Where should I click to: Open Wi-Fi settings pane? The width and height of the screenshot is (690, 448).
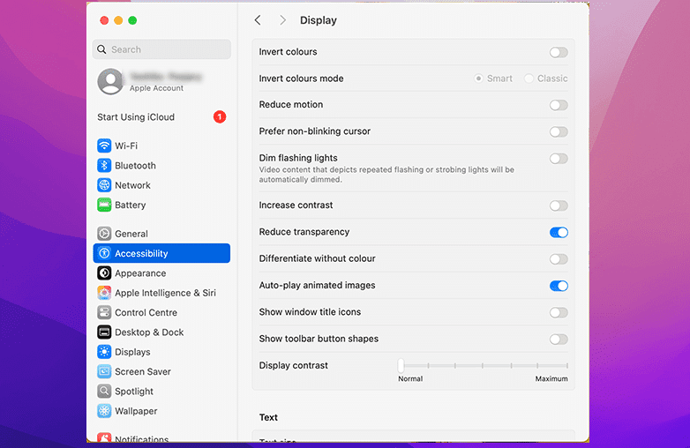(161, 146)
